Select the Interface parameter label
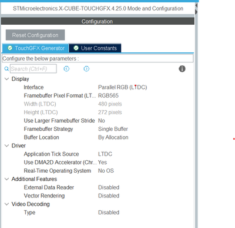This screenshot has height=228, width=235. (x=33, y=87)
